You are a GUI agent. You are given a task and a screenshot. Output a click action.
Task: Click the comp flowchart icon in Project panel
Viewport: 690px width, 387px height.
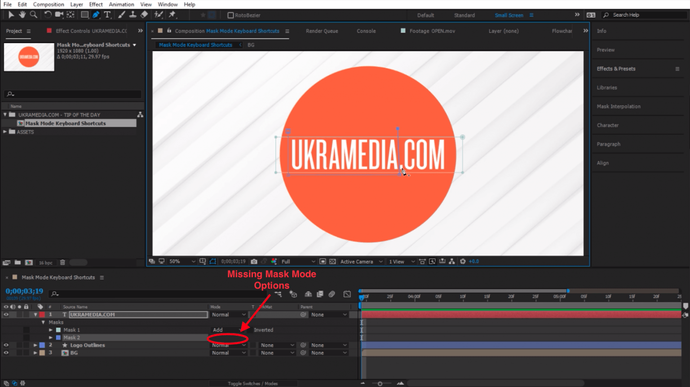(x=140, y=115)
